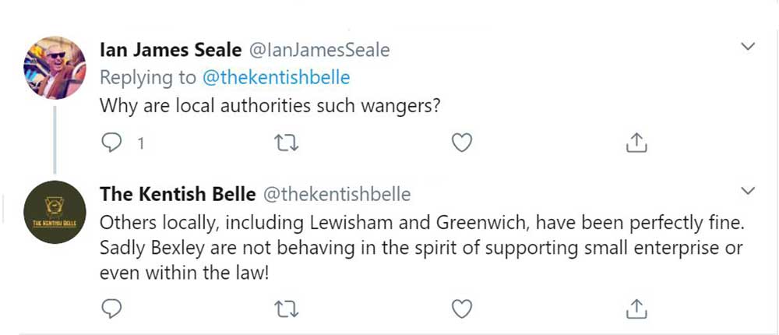The width and height of the screenshot is (779, 335).
Task: Retweet Ian James Seale's tweet
Action: coord(286,142)
